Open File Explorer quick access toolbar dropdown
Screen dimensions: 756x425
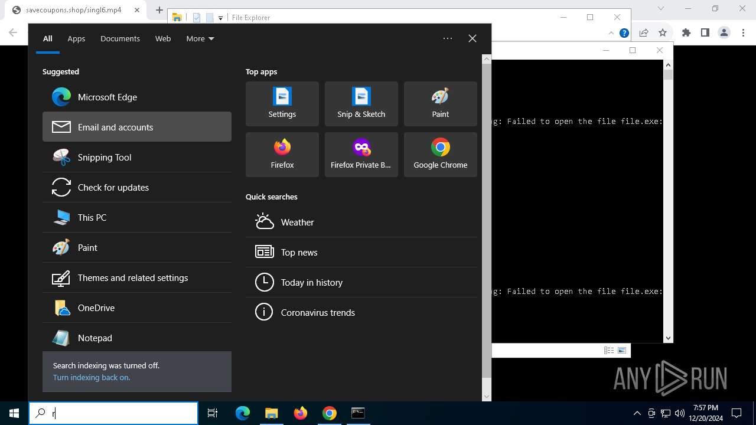coord(220,18)
